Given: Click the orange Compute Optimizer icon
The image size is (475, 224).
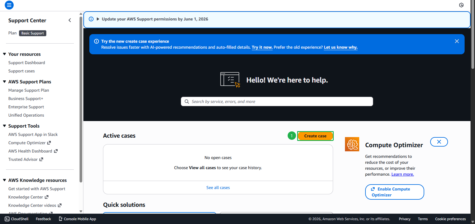Looking at the screenshot, I should 352,144.
